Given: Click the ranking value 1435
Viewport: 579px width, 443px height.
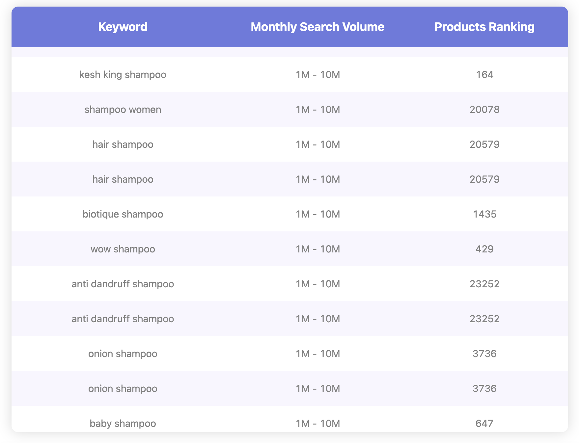Looking at the screenshot, I should click(x=484, y=214).
